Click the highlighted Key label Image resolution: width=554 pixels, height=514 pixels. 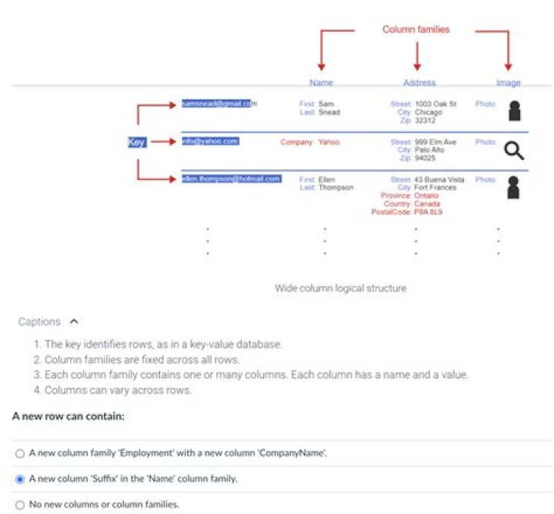[x=137, y=142]
